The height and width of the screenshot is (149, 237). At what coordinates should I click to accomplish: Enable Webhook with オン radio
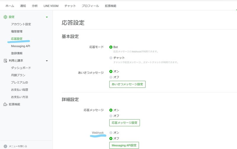coord(111,133)
